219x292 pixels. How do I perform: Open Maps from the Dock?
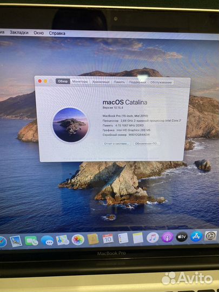[x=62, y=240]
